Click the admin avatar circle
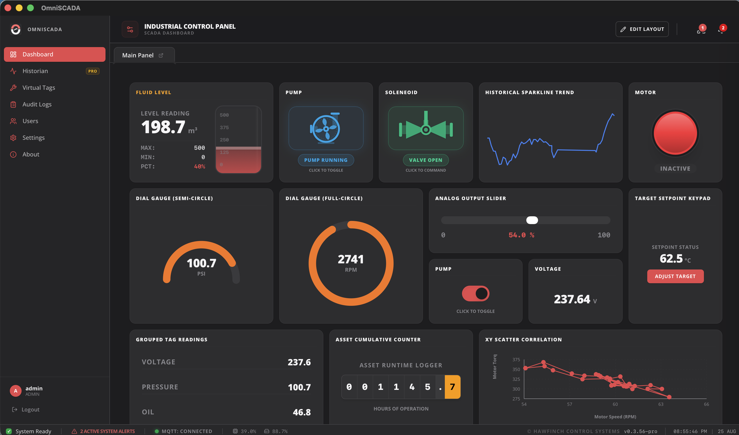Image resolution: width=739 pixels, height=435 pixels. tap(15, 391)
